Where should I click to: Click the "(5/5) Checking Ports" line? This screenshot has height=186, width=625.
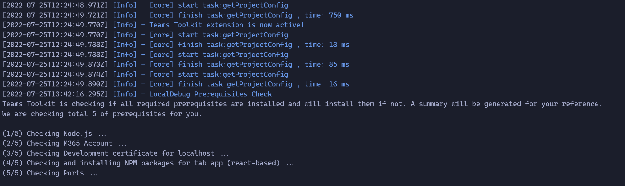[x=50, y=173]
